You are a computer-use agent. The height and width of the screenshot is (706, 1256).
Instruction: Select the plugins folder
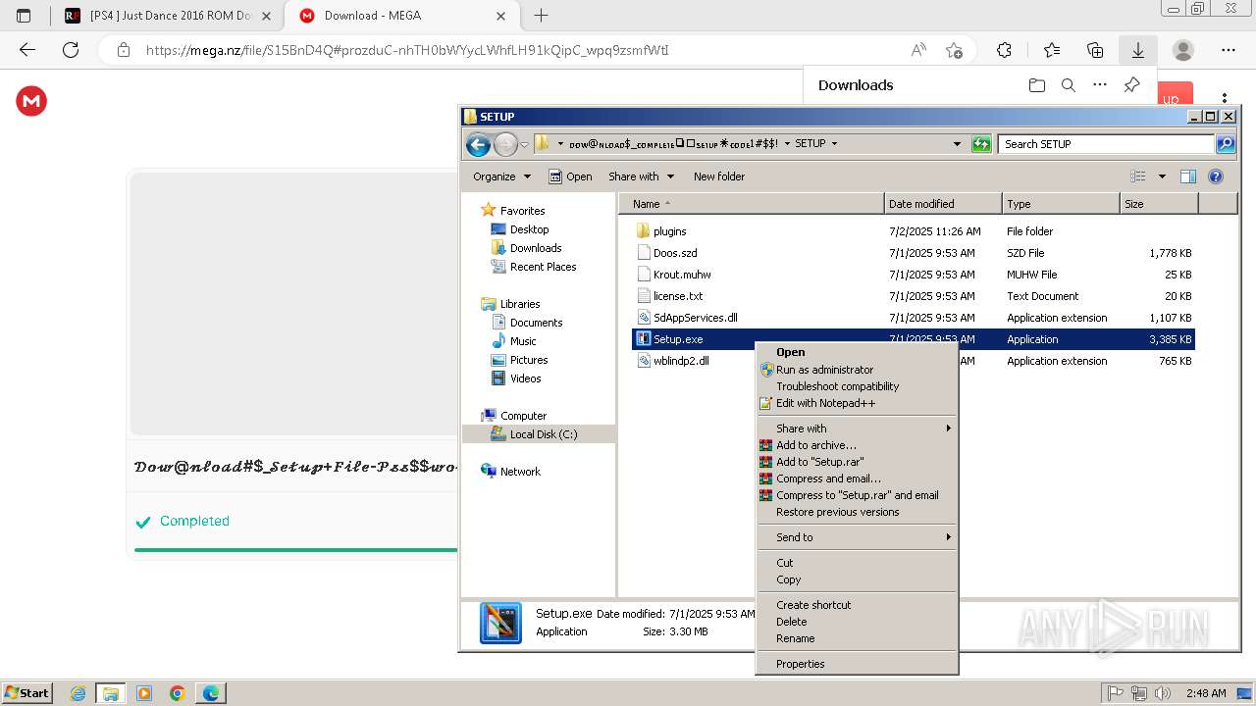(x=669, y=231)
